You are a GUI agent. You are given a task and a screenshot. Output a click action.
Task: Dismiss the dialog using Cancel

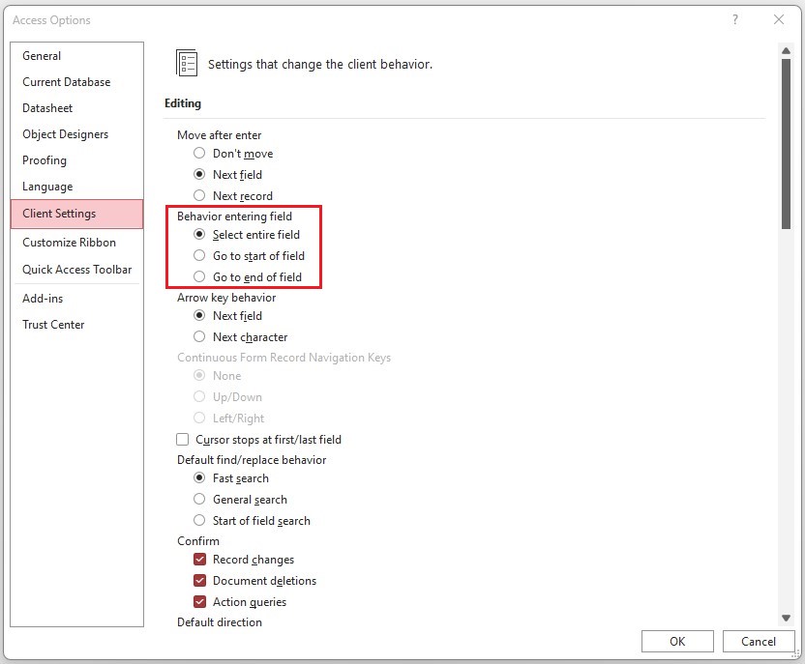[x=759, y=641]
